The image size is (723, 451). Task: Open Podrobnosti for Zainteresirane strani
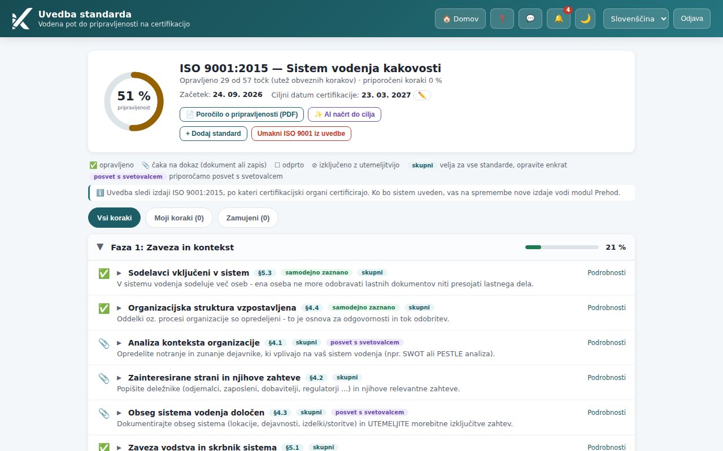click(x=607, y=378)
